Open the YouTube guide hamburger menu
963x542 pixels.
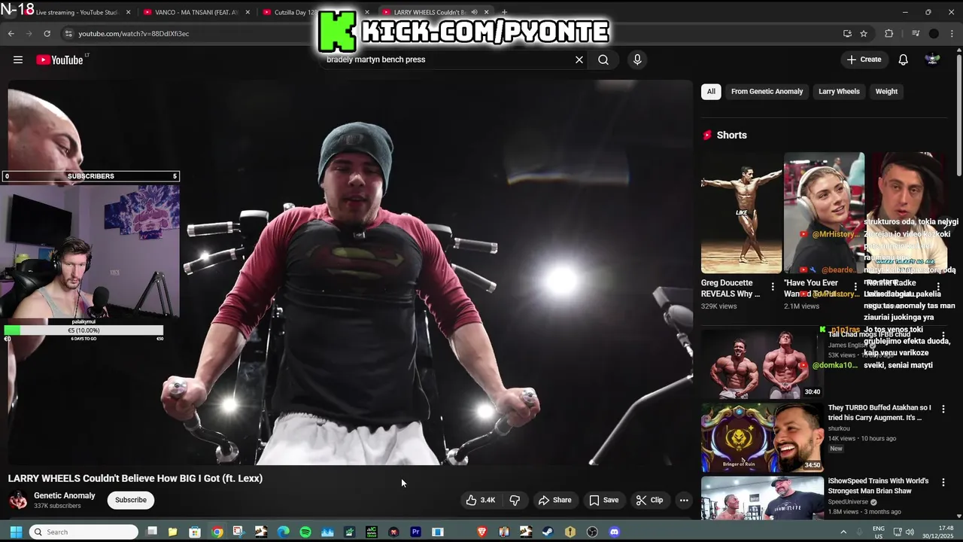click(18, 59)
